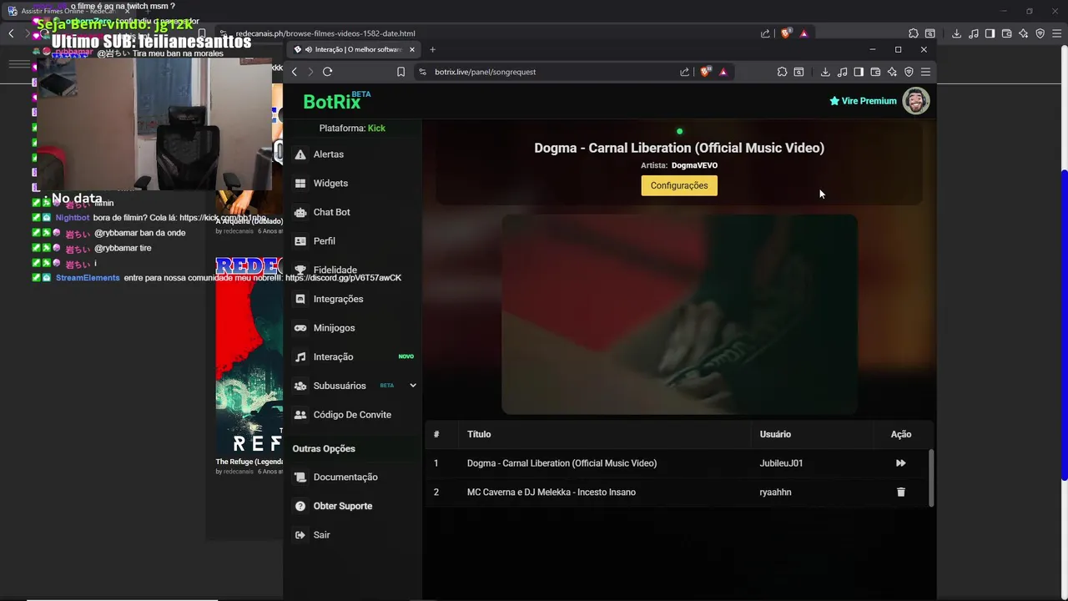Click user JubileuJ01 in the queue

pos(781,463)
